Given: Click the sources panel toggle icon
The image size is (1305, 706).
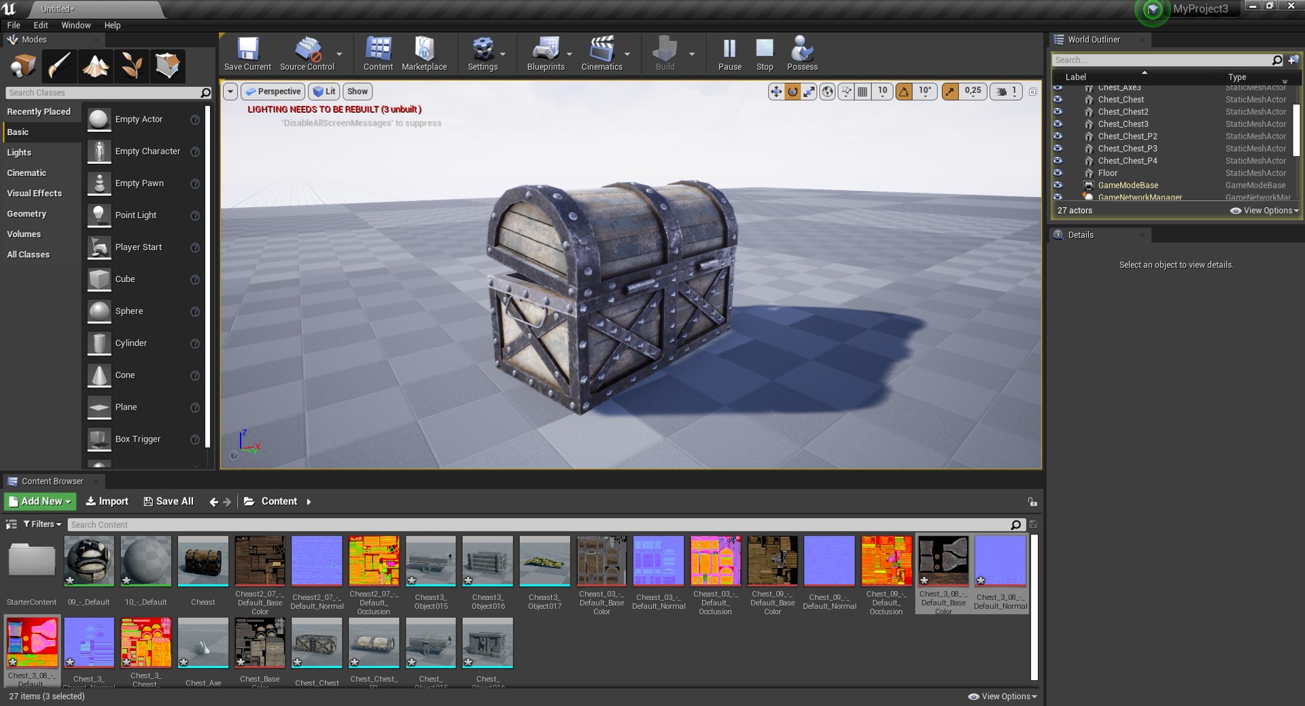Looking at the screenshot, I should pyautogui.click(x=12, y=525).
